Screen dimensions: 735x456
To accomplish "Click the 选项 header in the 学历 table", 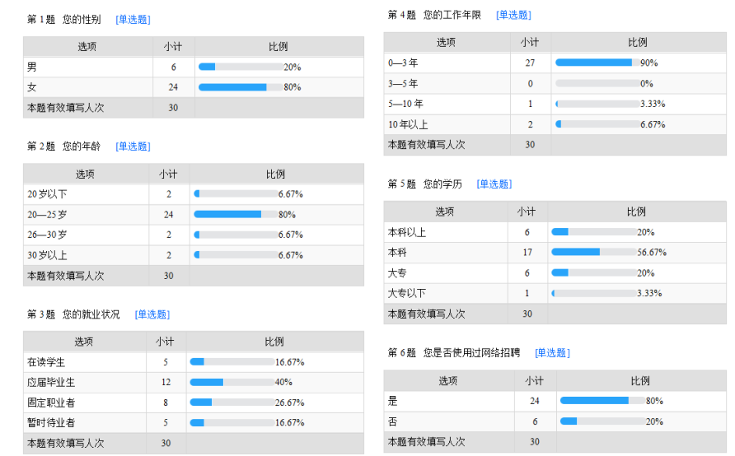I will [445, 212].
